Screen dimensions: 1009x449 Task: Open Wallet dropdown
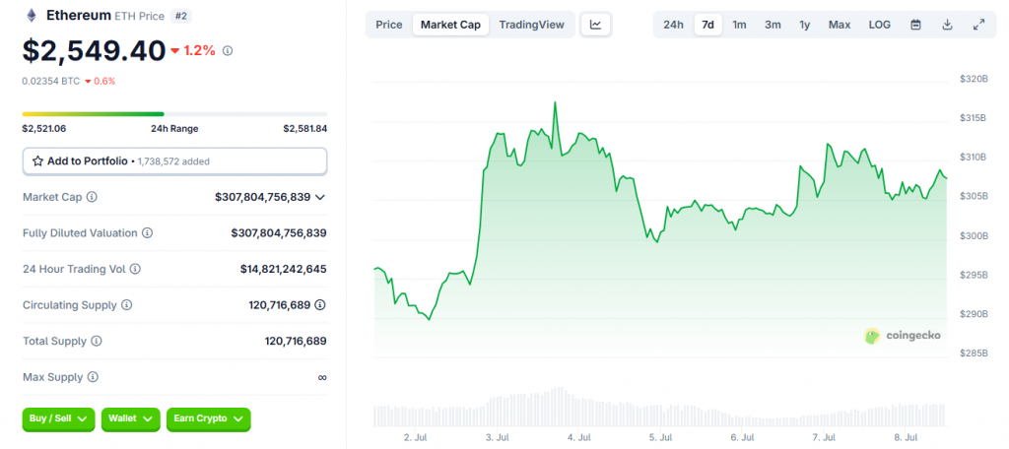click(131, 418)
